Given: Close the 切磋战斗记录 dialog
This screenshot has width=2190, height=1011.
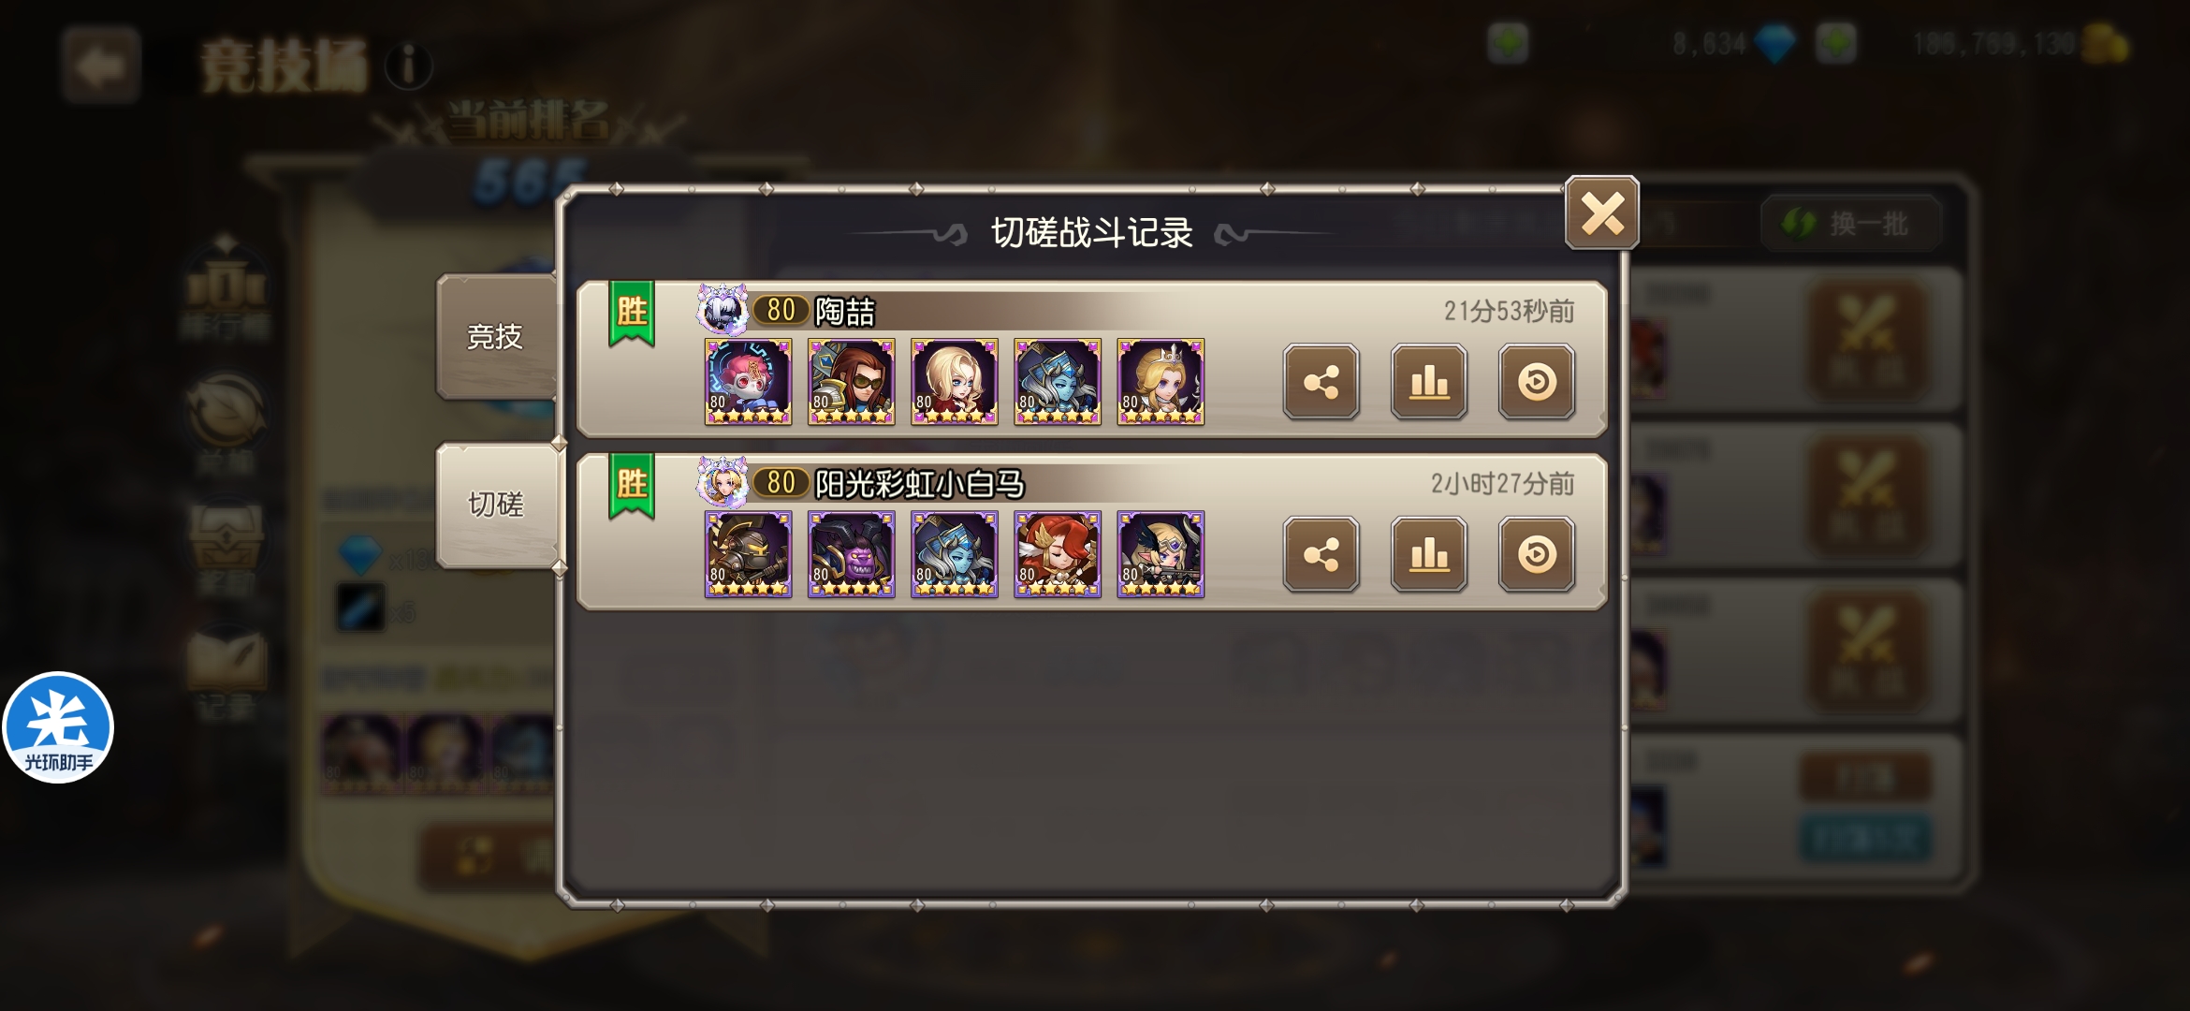Looking at the screenshot, I should [x=1601, y=213].
